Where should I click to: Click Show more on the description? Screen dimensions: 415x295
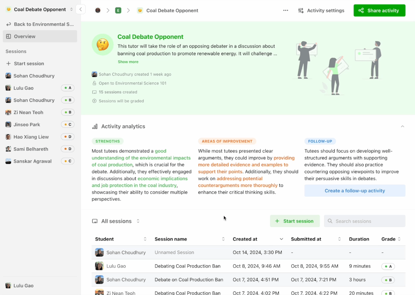(128, 61)
